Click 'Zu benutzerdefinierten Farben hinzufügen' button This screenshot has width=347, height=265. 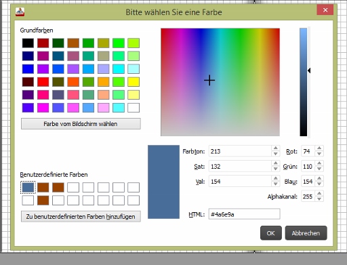81,216
